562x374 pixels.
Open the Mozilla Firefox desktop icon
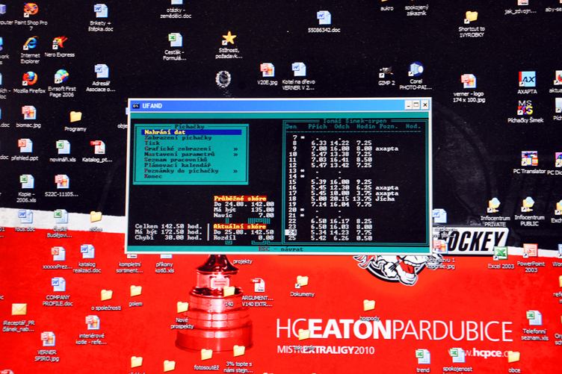tap(29, 78)
